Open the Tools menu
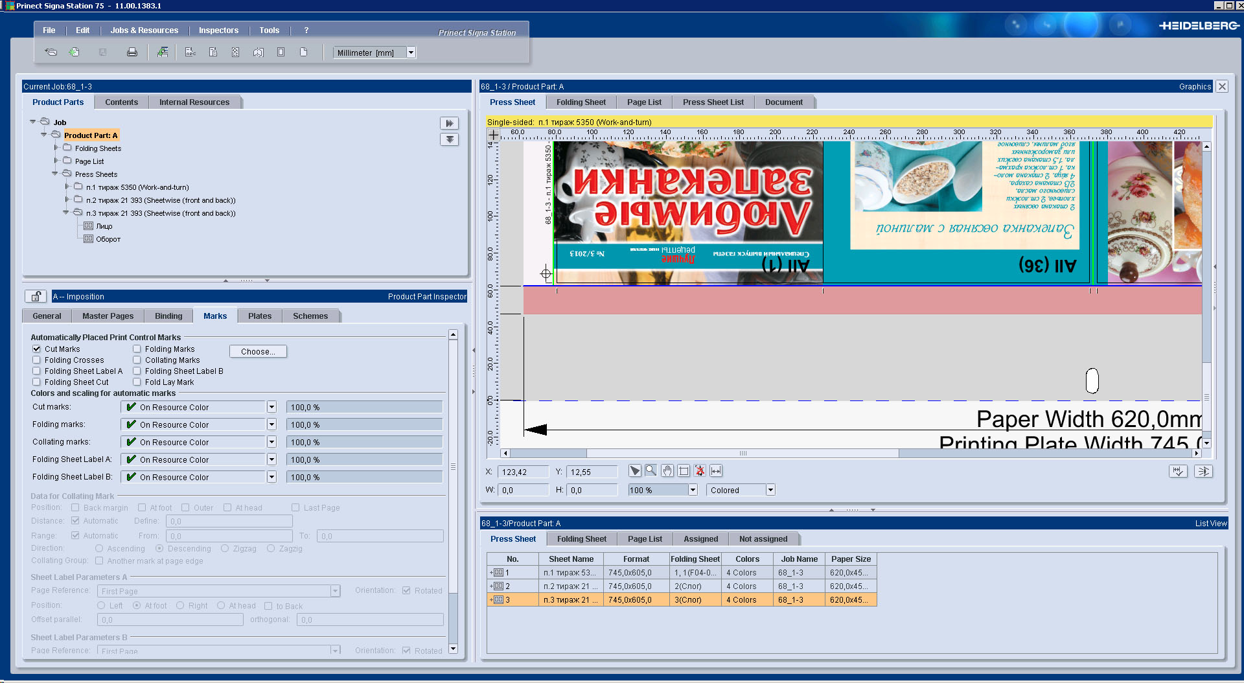 point(269,30)
